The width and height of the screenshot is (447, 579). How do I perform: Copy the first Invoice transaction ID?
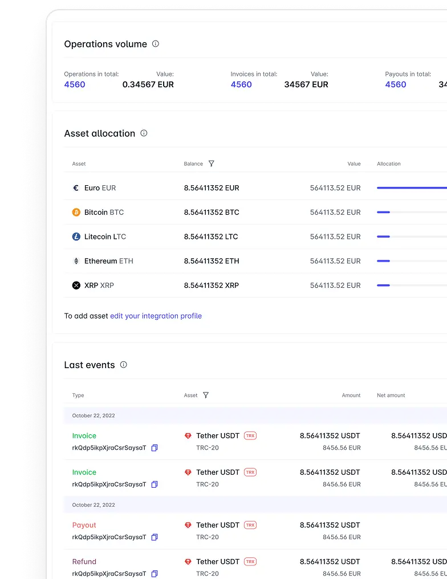point(155,448)
